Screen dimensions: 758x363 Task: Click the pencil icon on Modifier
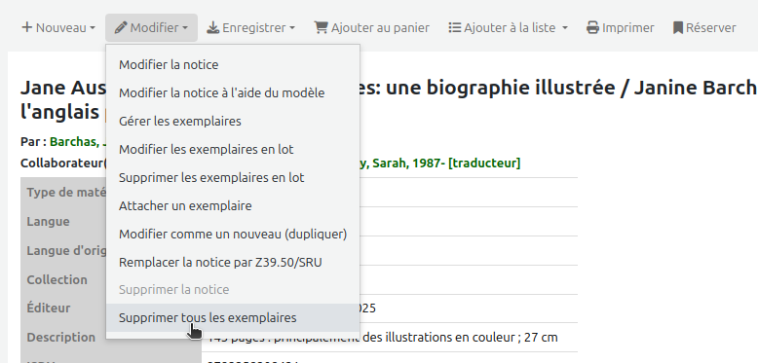(x=121, y=27)
